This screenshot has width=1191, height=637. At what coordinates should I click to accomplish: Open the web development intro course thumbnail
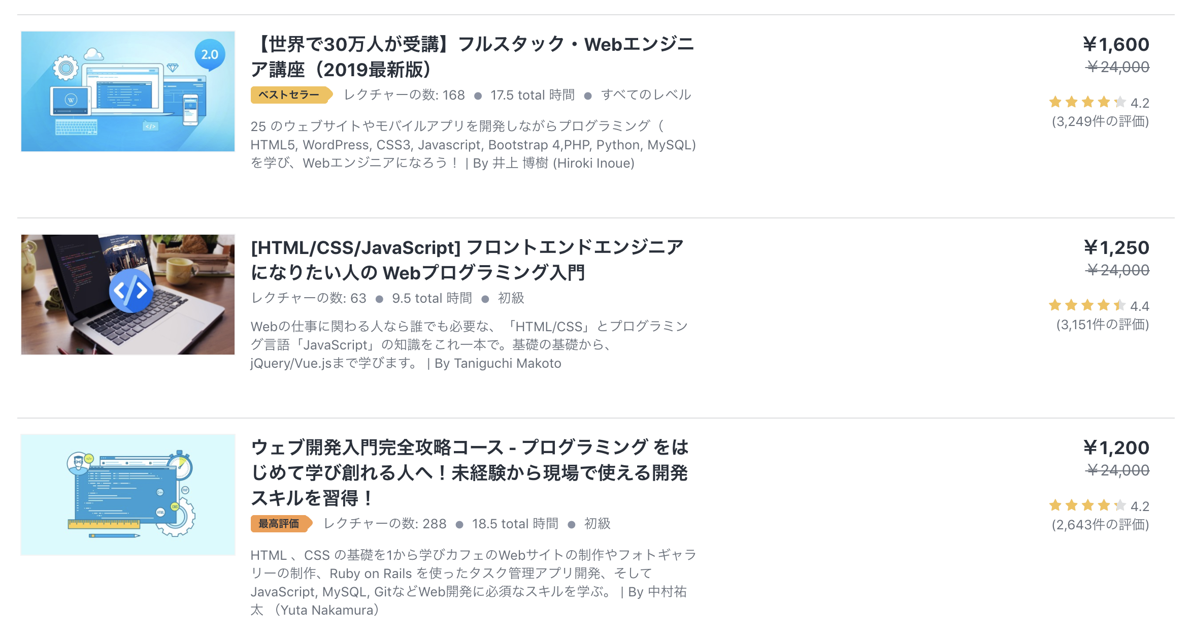pyautogui.click(x=128, y=494)
